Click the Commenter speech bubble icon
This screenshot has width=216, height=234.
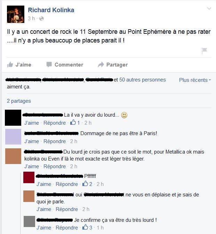point(49,64)
